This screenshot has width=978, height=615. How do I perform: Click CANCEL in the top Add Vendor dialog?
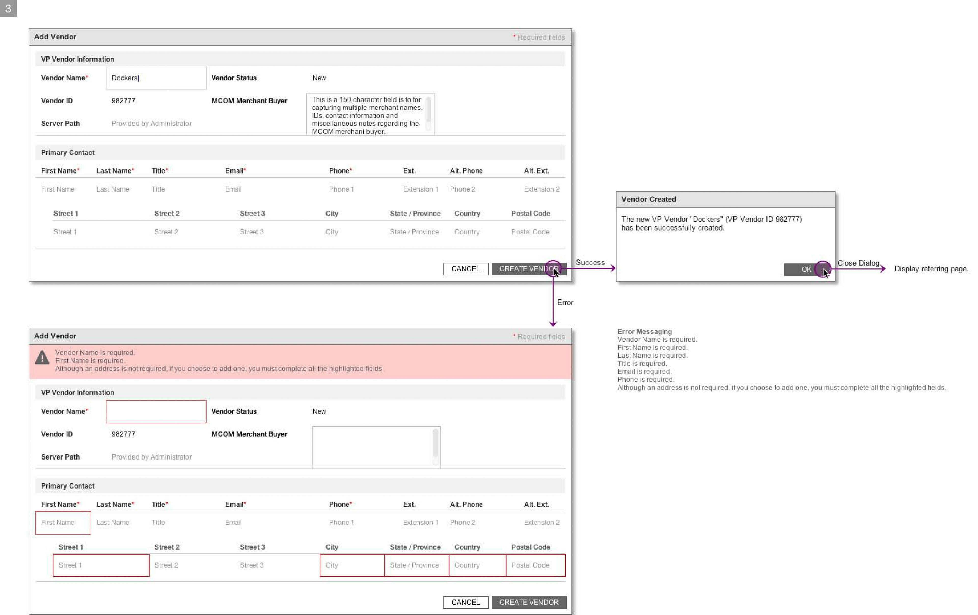466,269
